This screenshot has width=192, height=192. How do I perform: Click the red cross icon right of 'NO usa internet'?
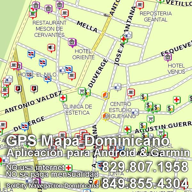[x=68, y=168]
